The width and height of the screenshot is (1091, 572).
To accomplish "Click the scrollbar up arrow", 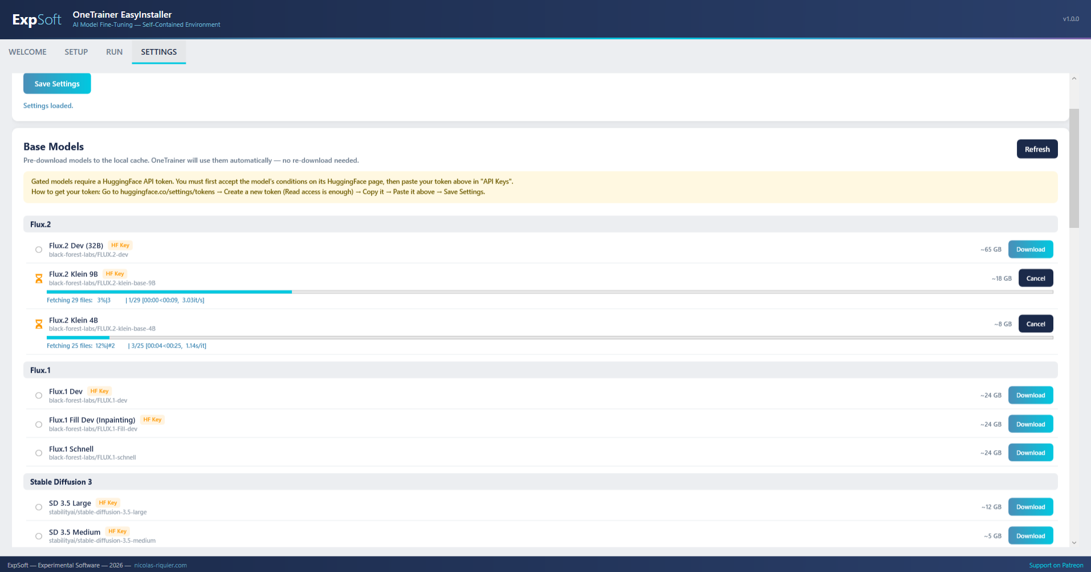I will click(1074, 79).
